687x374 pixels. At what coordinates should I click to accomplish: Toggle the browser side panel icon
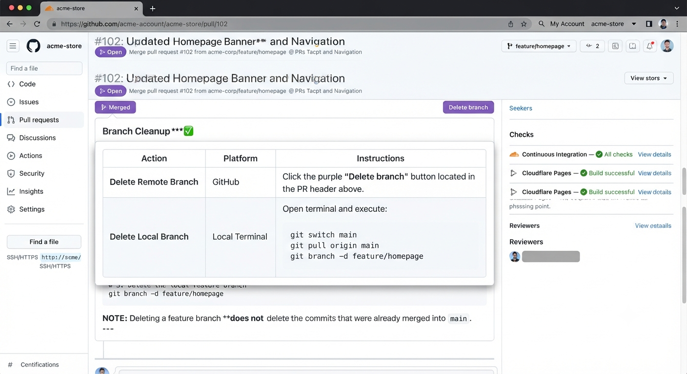pos(649,24)
